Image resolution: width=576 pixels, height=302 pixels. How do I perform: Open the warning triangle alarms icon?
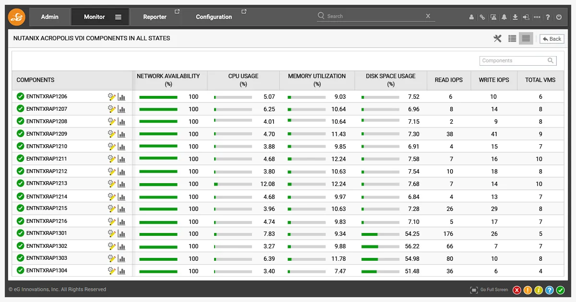coord(493,17)
